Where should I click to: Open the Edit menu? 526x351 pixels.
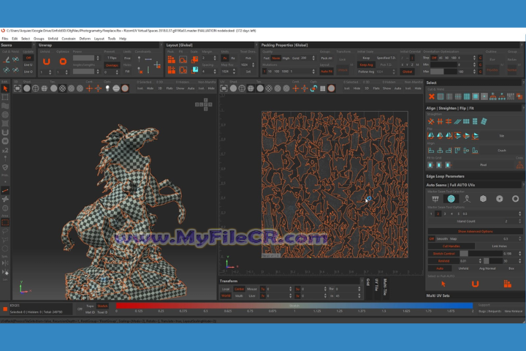(x=15, y=39)
